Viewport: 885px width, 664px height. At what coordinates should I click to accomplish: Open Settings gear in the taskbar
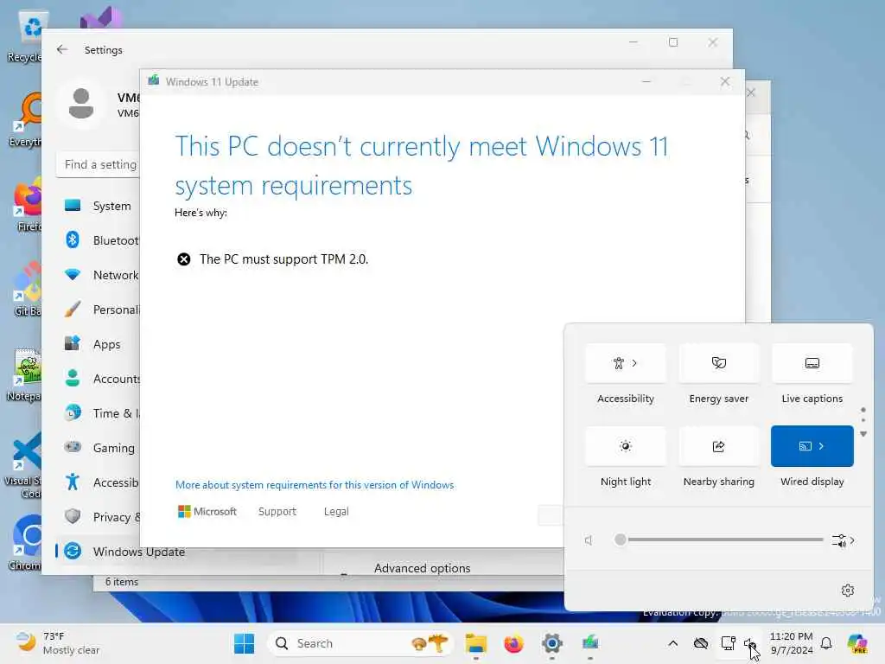(552, 643)
